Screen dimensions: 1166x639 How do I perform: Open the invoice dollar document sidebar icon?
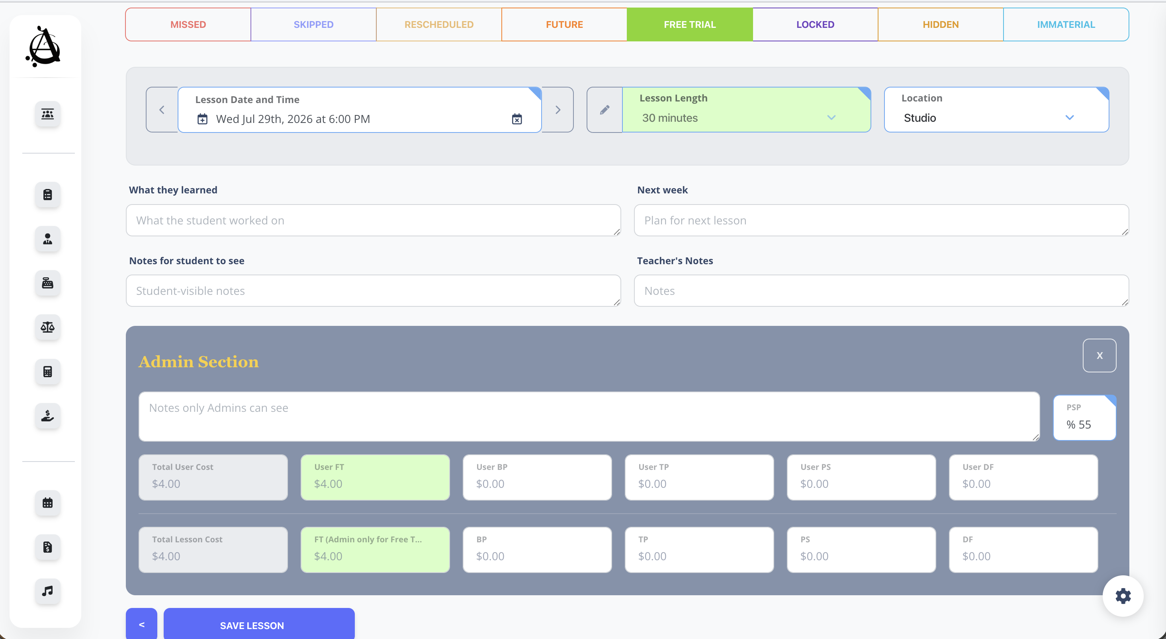[47, 547]
